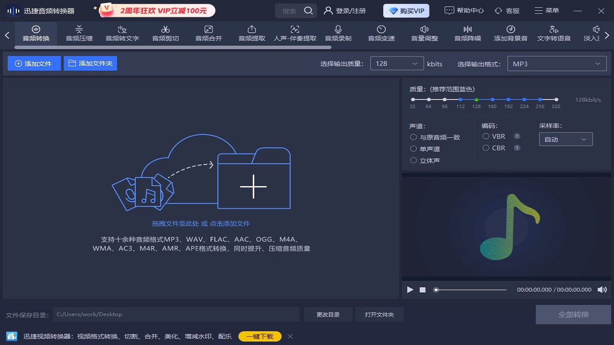Screen dimensions: 614x345
Task: Click 更改目录 to change save directory
Action: tap(328, 314)
